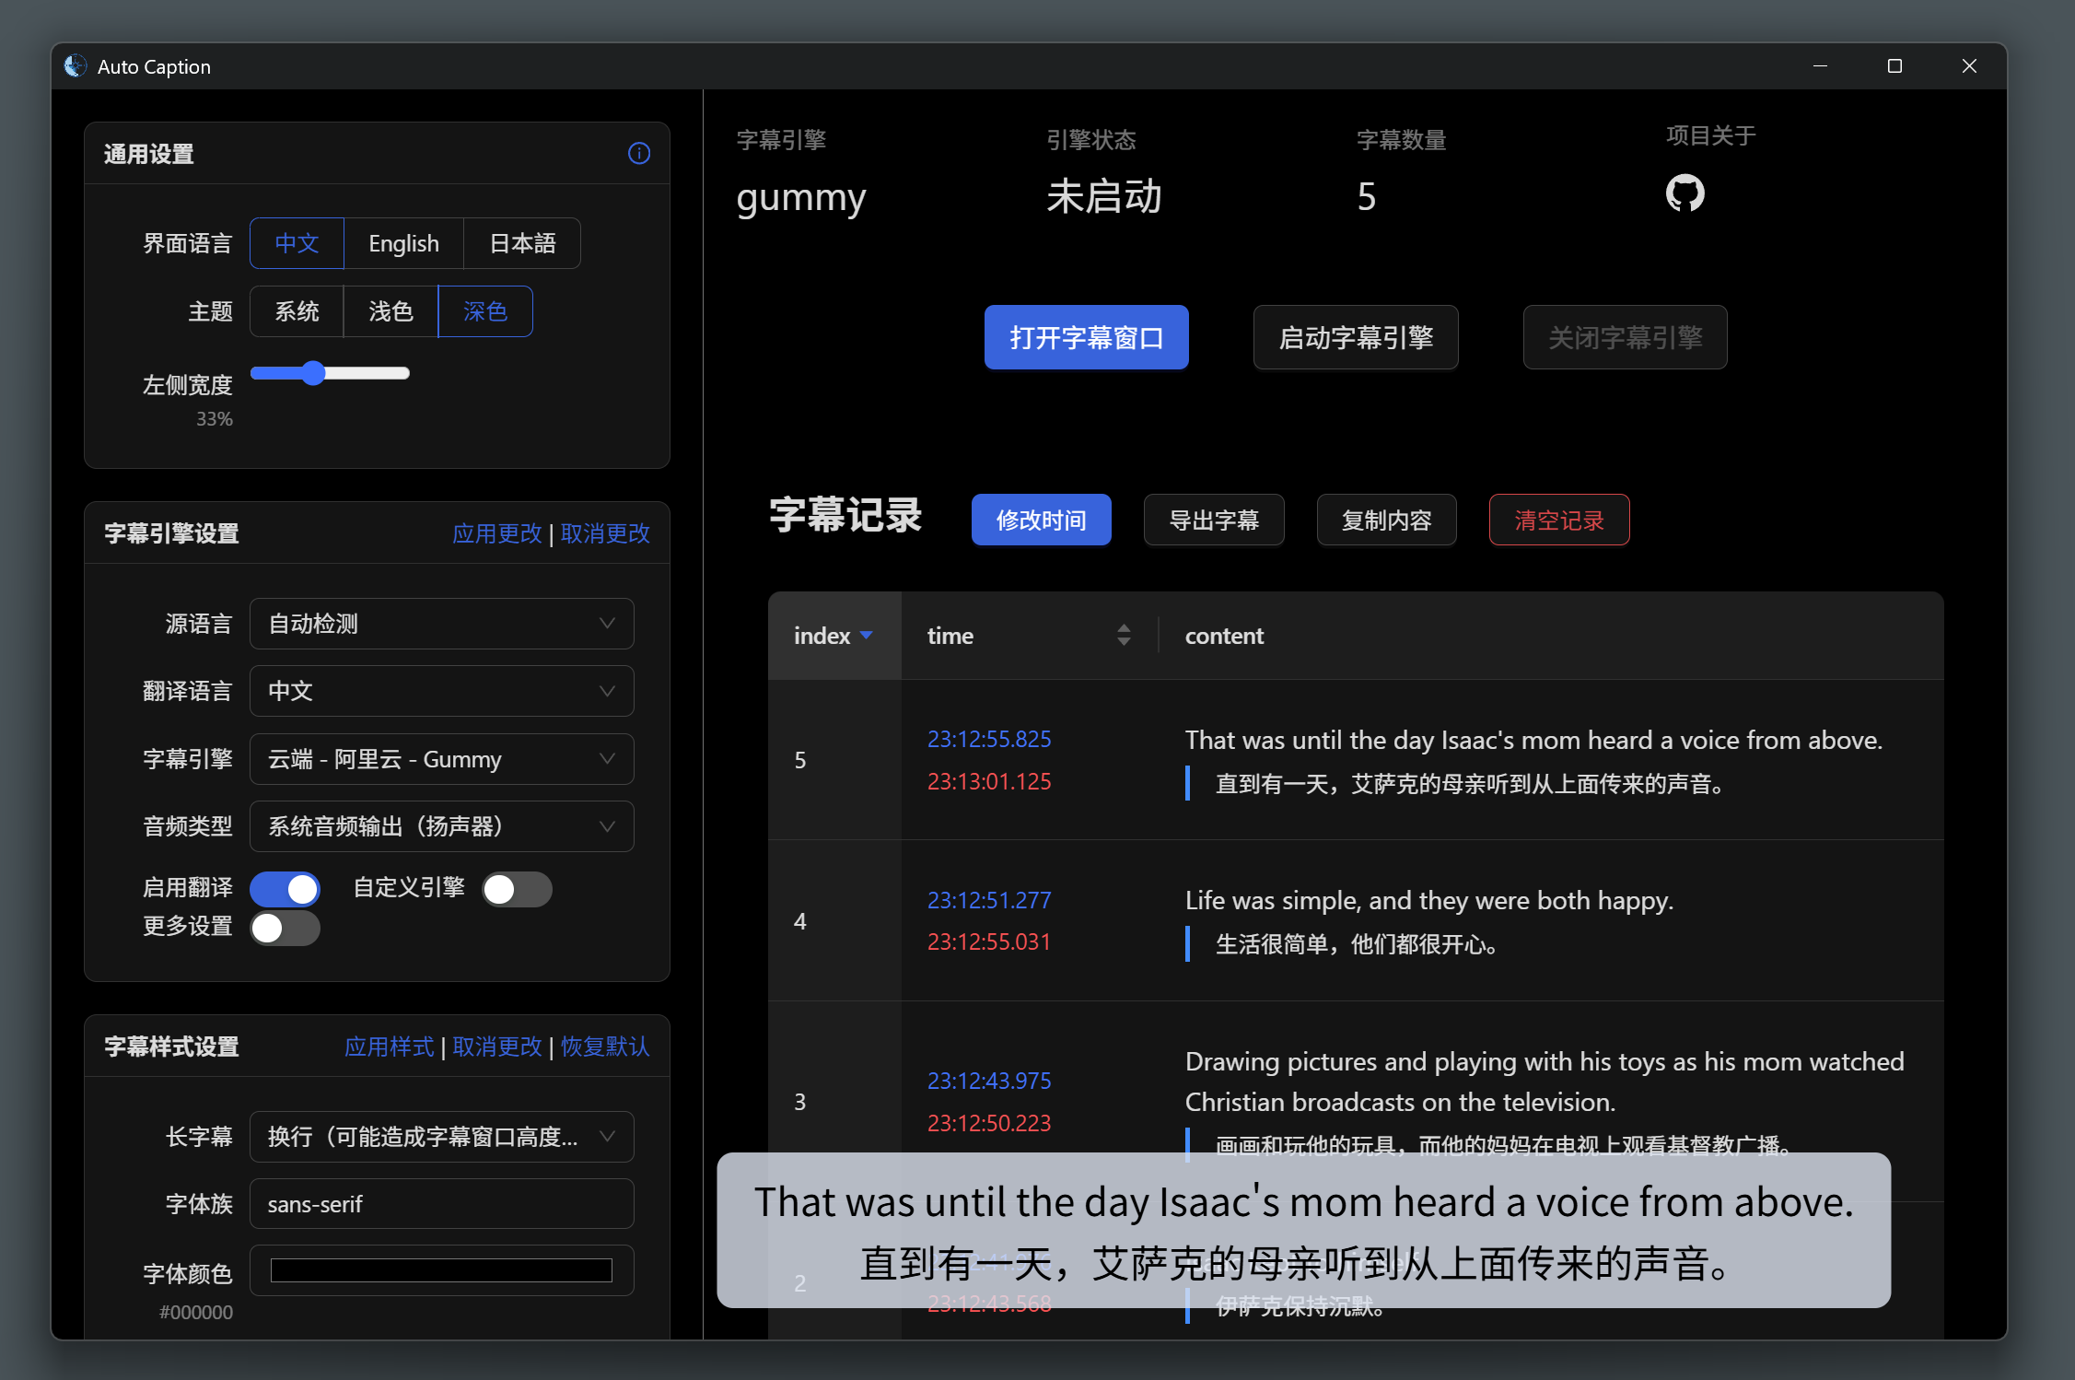Image resolution: width=2075 pixels, height=1380 pixels.
Task: Adjust the 左侧宽度 slider handle
Action: tap(314, 373)
